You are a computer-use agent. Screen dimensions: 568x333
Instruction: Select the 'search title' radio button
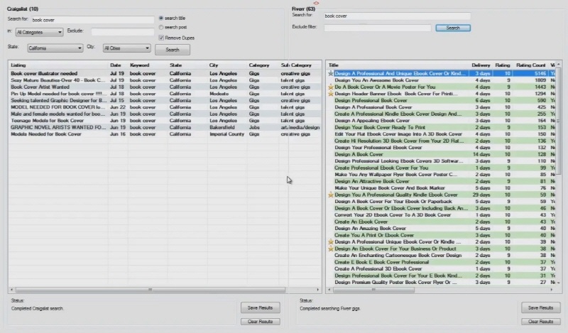[x=161, y=18]
